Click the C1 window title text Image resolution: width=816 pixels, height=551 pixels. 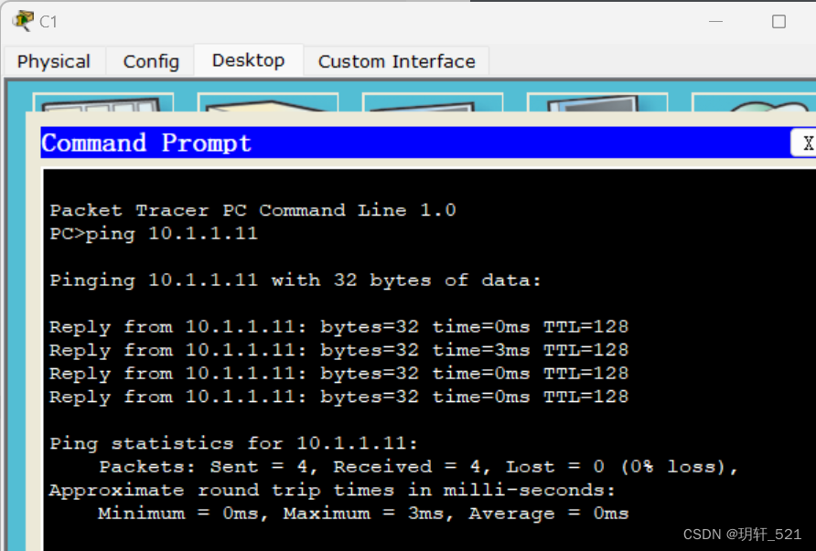click(x=48, y=22)
